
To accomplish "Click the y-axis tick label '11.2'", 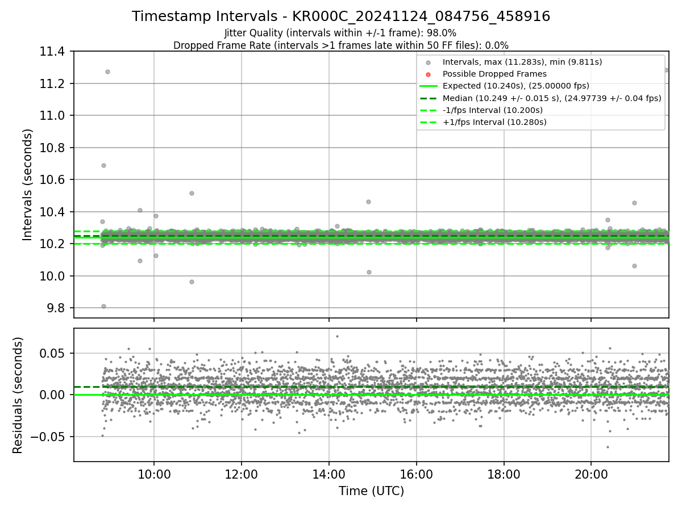I will coord(53,84).
